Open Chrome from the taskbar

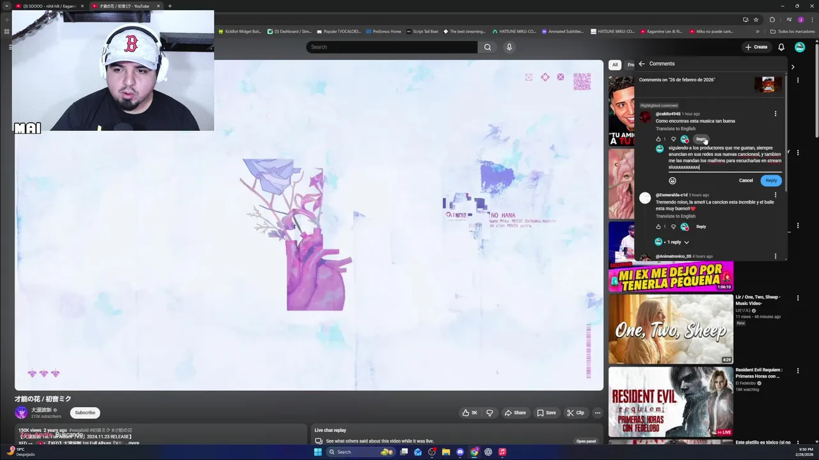(474, 452)
